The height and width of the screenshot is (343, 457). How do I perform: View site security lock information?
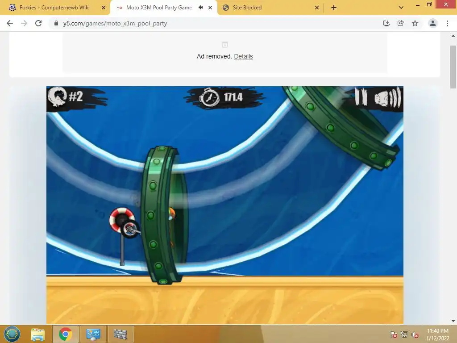56,23
